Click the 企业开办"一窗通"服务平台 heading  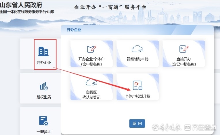click(110, 7)
